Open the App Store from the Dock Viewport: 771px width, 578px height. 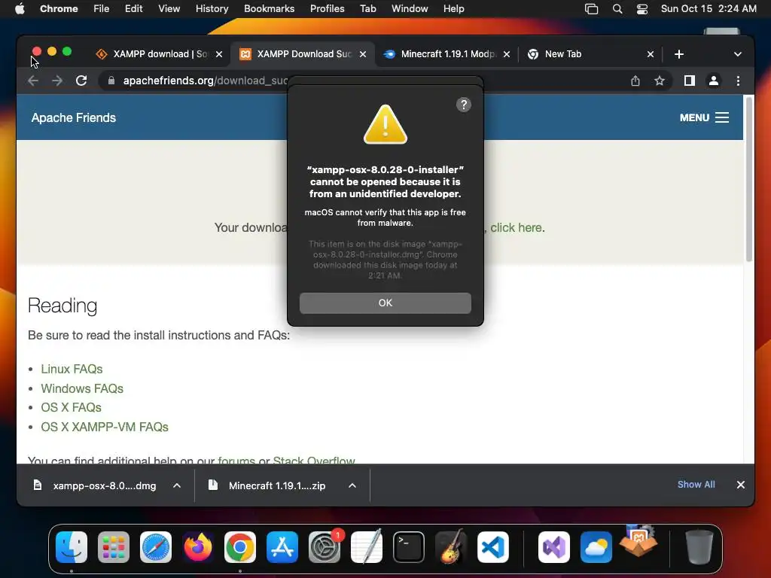(x=282, y=547)
